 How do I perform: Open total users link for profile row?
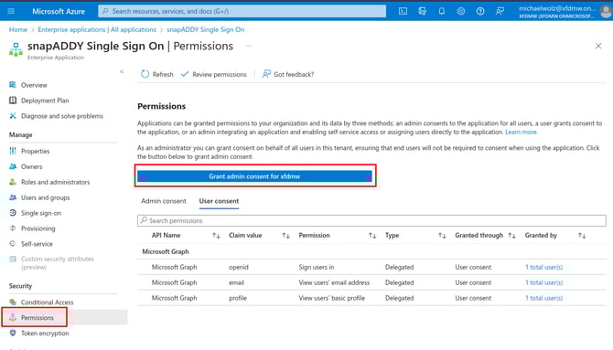pyautogui.click(x=543, y=298)
